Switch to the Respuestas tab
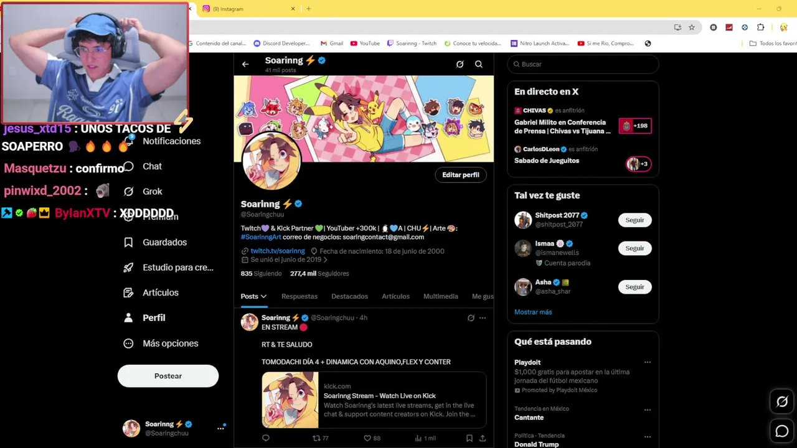 pos(299,297)
